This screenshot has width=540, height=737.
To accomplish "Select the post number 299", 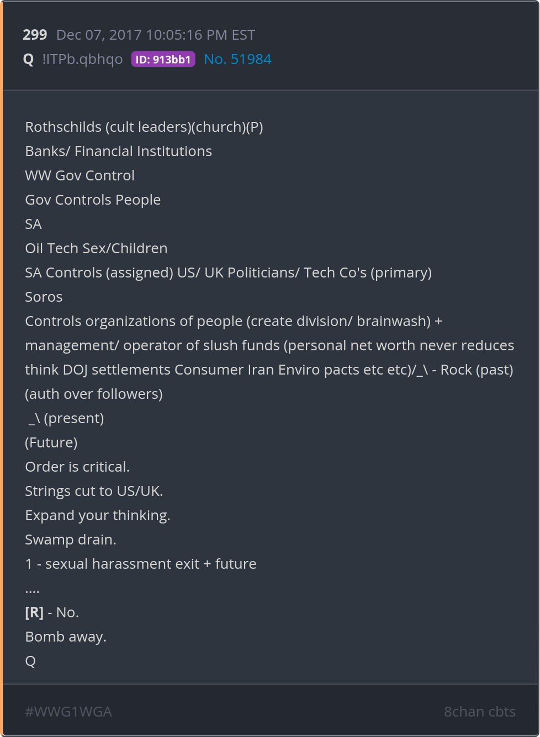I will 35,35.
